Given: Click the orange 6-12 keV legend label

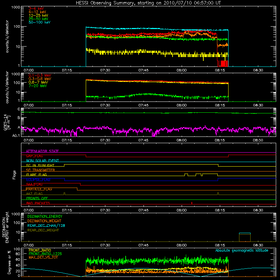Looking at the screenshot, I should [37, 12].
